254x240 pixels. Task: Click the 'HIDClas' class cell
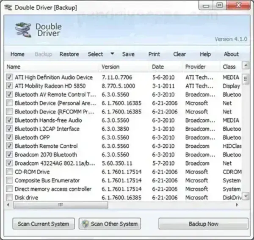[x=232, y=146]
